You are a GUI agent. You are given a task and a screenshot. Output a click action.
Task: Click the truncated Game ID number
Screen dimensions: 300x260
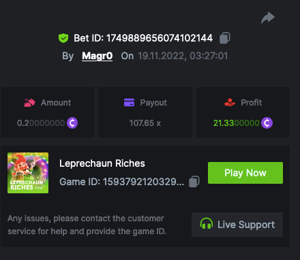tap(143, 182)
